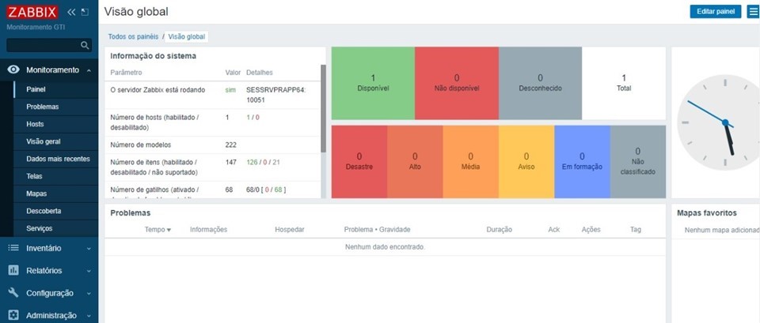
Task: Click the sidebar hide window icon
Action: pyautogui.click(x=85, y=12)
